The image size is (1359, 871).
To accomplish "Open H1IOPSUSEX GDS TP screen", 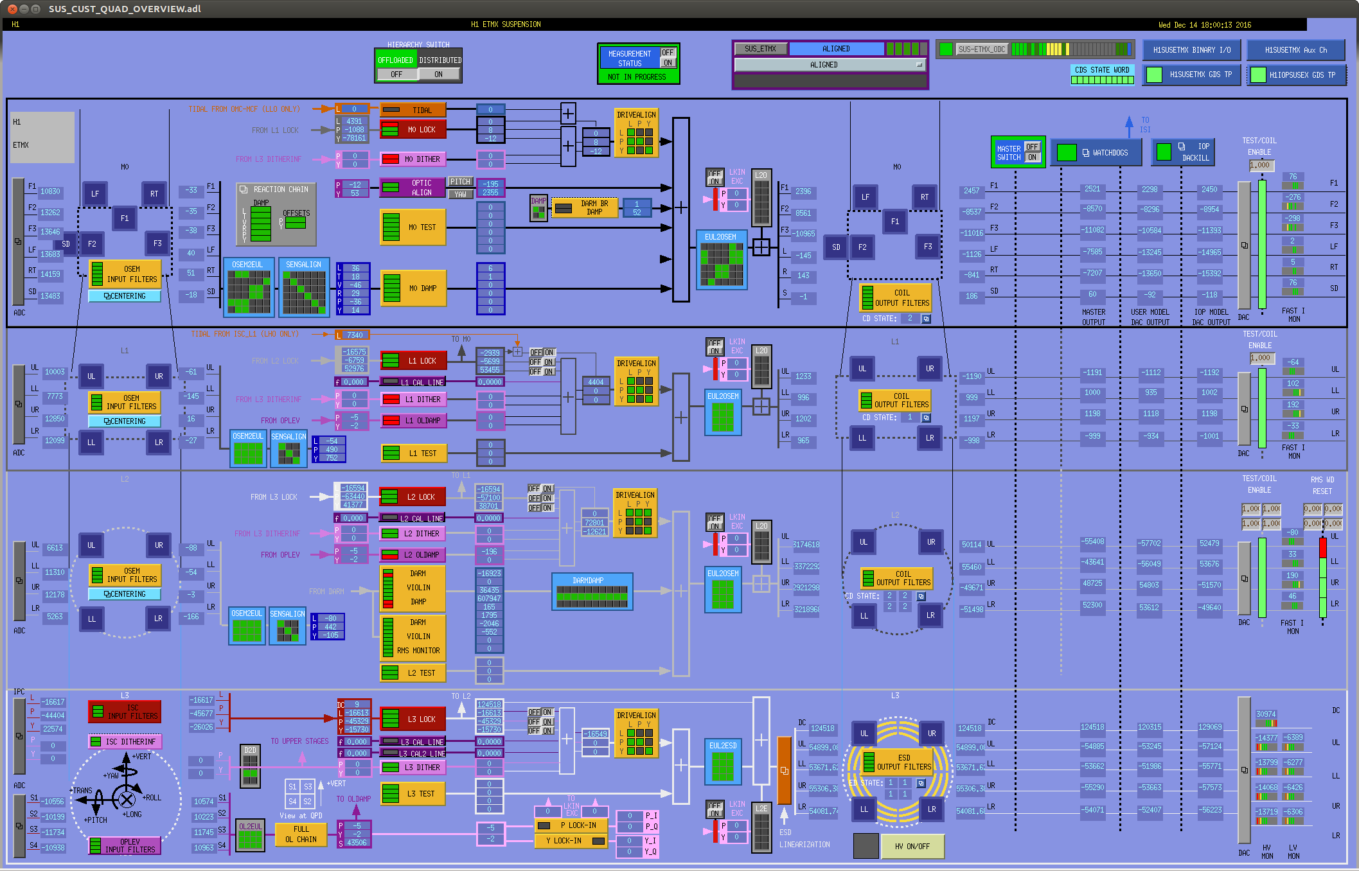I will (1296, 75).
